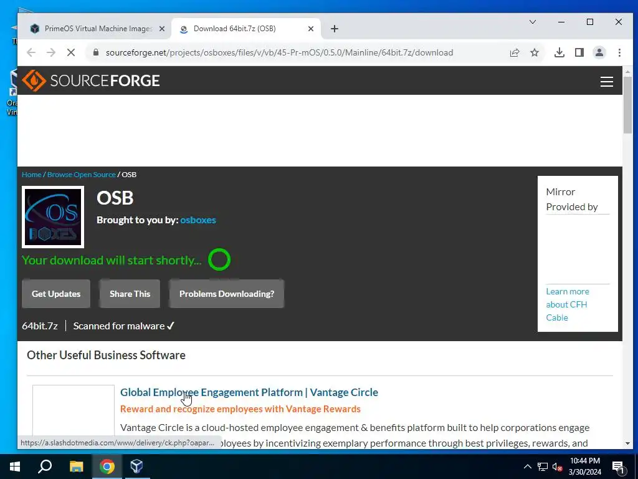Viewport: 638px width, 479px height.
Task: Click the SourceForge logo
Action: pos(91,80)
